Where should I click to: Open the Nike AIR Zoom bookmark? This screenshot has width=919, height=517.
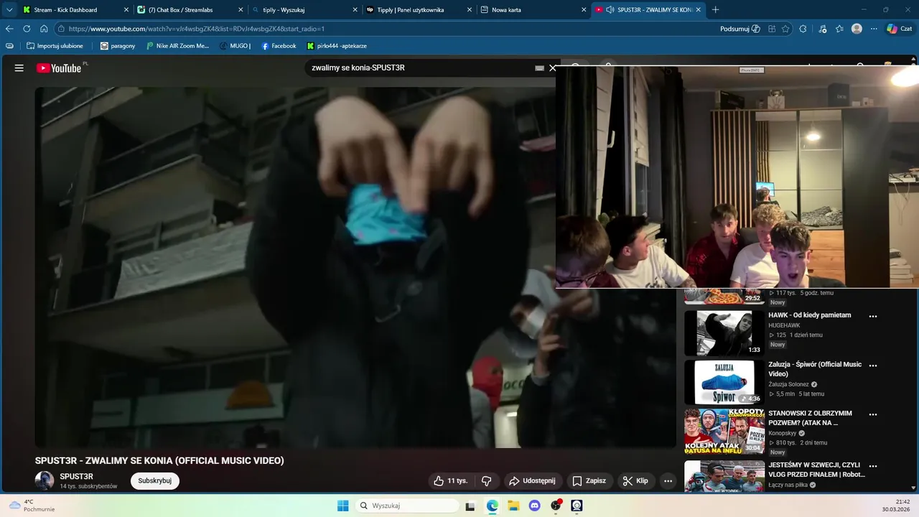(177, 46)
